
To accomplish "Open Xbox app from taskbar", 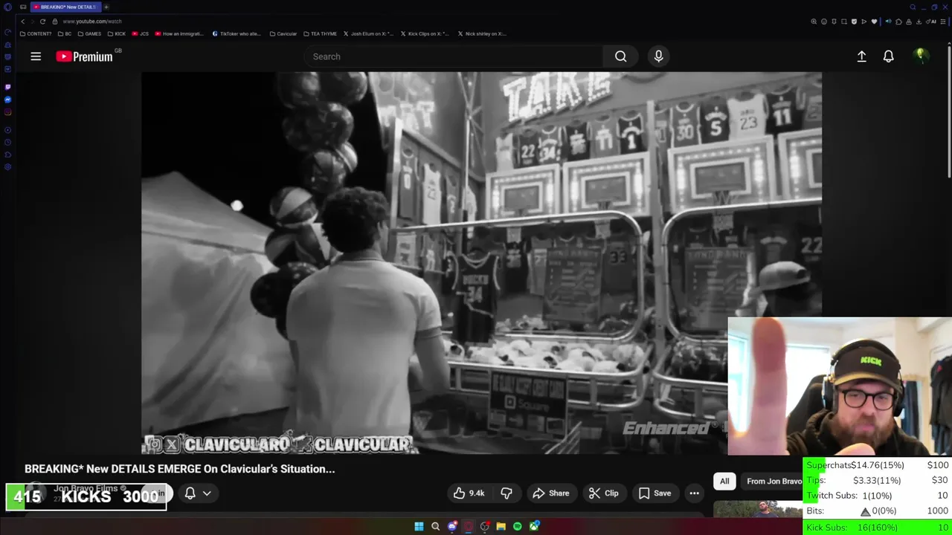I will tap(534, 527).
